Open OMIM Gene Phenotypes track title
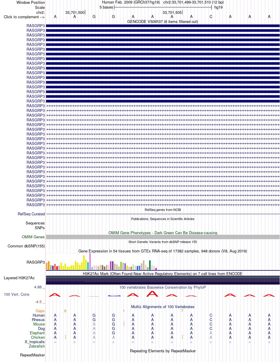This screenshot has width=280, height=362. tap(163, 233)
